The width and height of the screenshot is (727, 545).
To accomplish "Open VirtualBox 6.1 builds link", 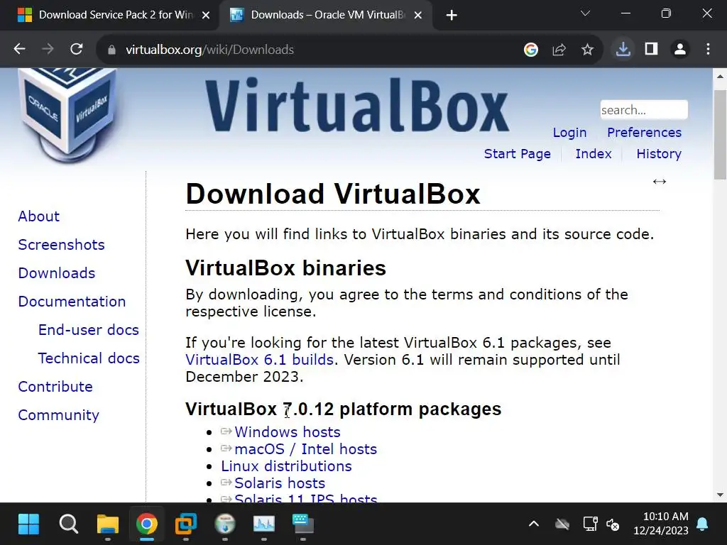I will (259, 360).
